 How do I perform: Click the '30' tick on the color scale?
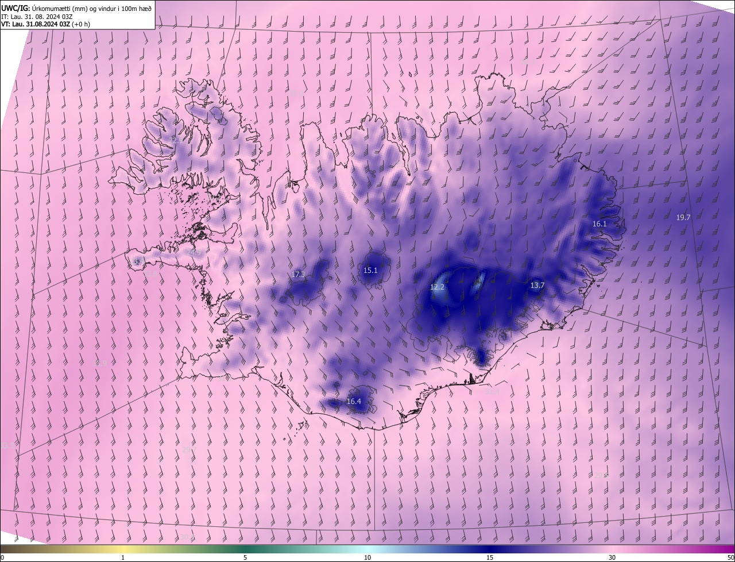(x=612, y=557)
